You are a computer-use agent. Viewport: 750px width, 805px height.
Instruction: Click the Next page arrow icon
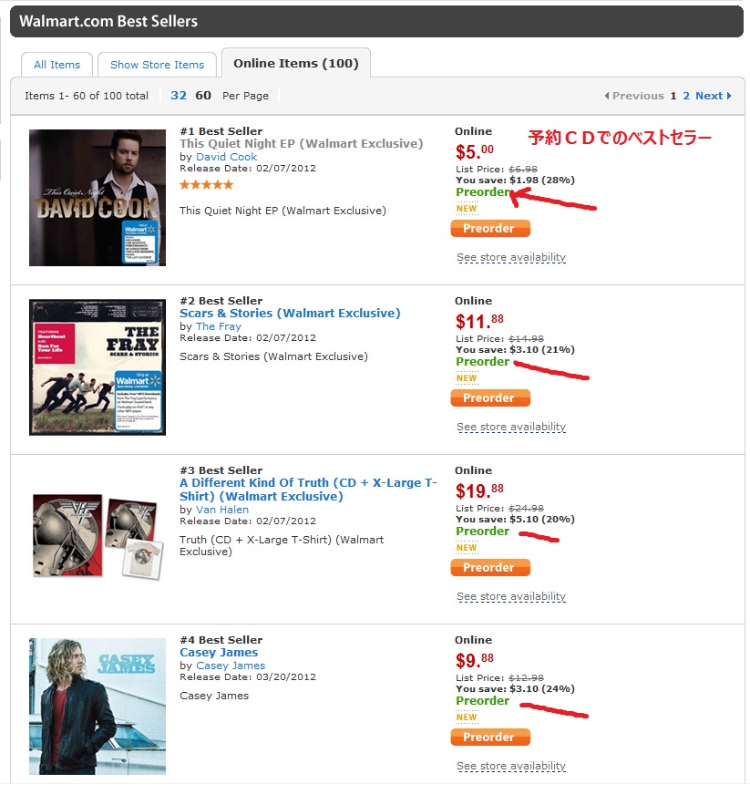728,96
